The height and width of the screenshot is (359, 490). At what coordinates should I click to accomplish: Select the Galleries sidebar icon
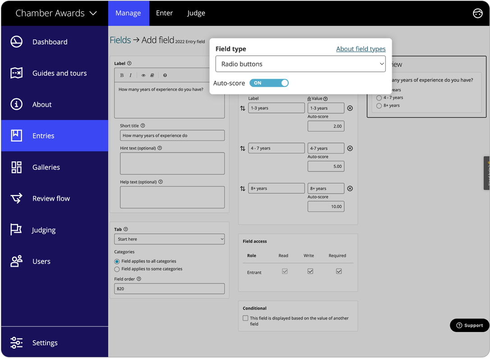click(x=16, y=167)
